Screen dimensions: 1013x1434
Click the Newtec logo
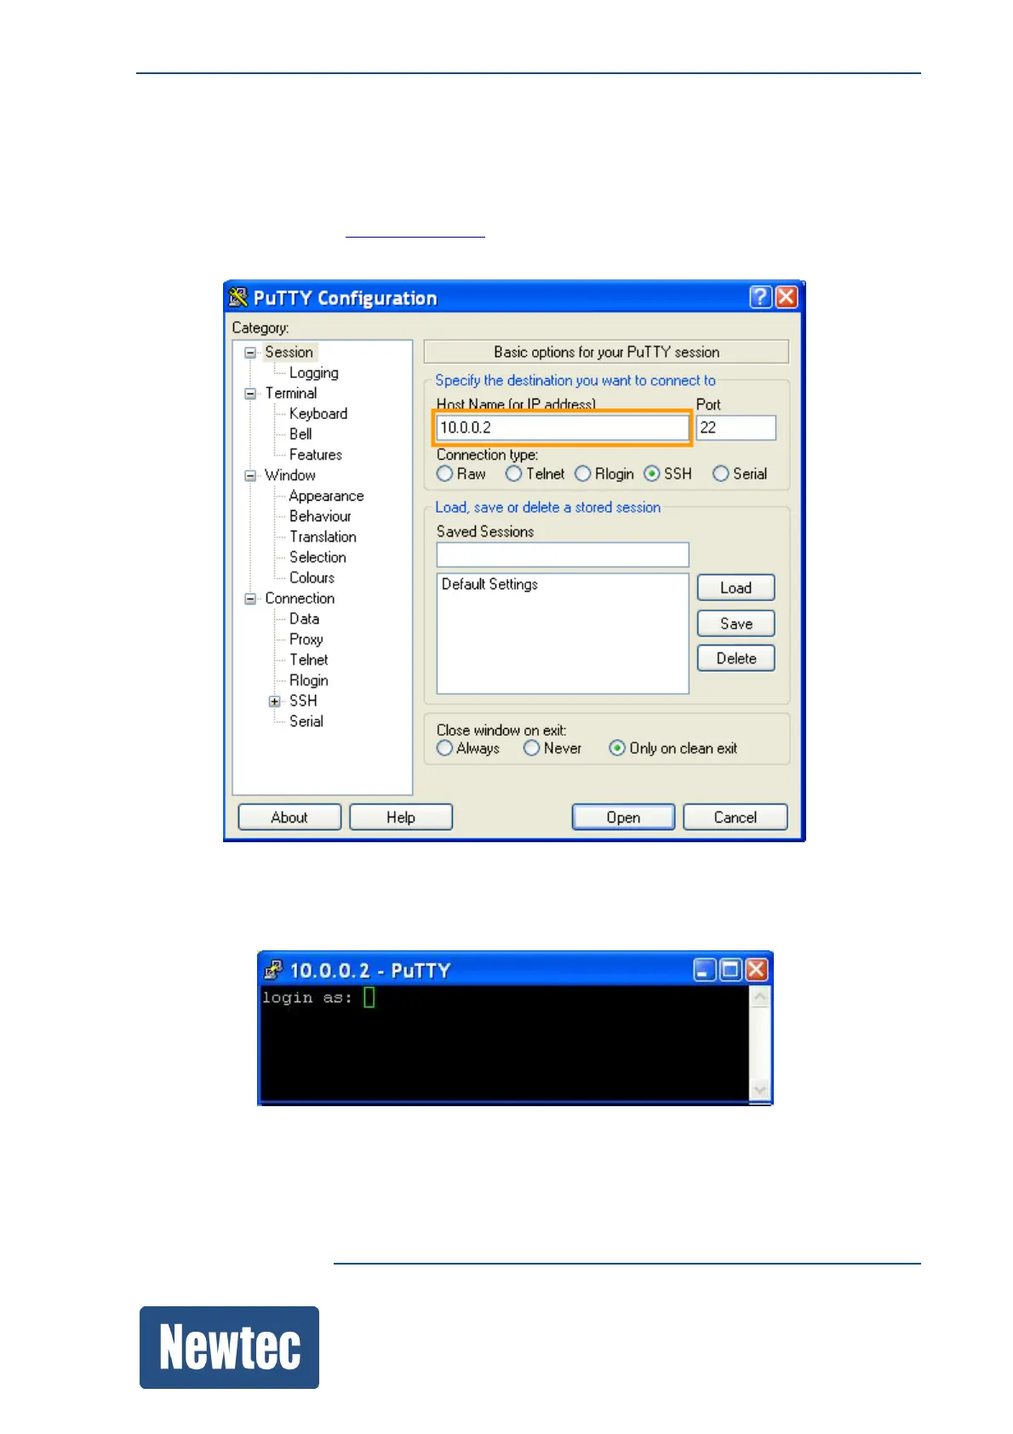(230, 1348)
